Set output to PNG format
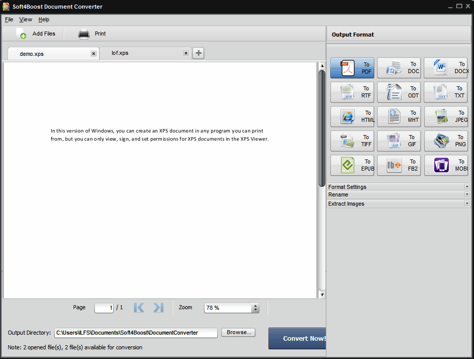This screenshot has height=359, width=474. pos(446,141)
